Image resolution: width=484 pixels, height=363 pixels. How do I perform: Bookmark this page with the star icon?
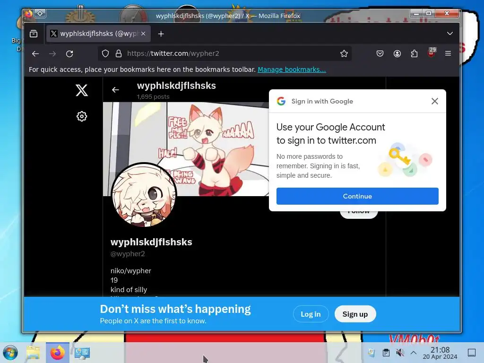pos(344,53)
